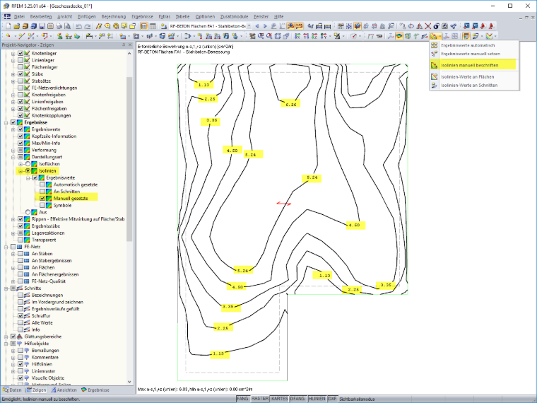537x403 pixels.
Task: Expand the Glättungsbereiche tree node
Action: pyautogui.click(x=6, y=337)
